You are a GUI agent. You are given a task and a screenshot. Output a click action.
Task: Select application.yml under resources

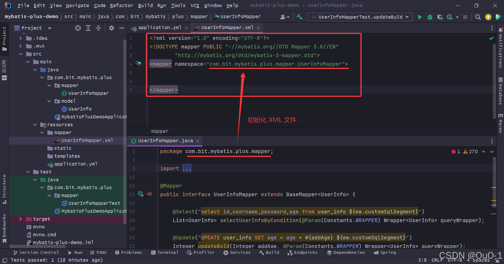(76, 164)
